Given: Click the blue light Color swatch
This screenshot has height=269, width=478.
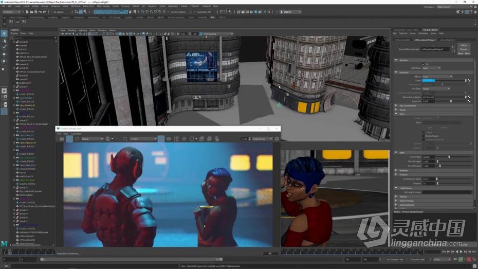Looking at the screenshot, I should pos(428,81).
